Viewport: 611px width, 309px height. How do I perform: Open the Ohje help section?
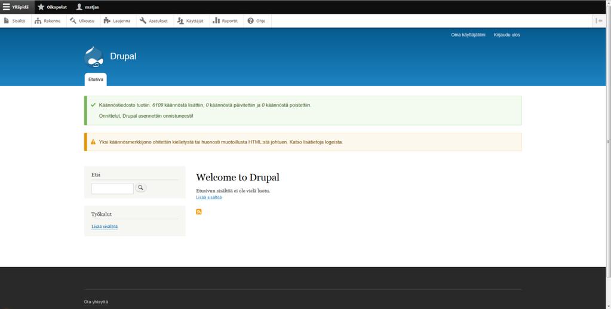(x=257, y=21)
